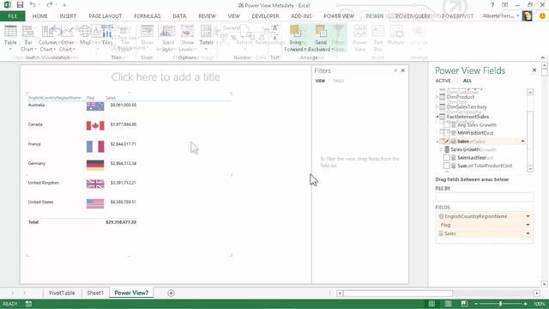Screen dimensions: 549x309
Task: Click the increase font size icon
Action: 274,28
